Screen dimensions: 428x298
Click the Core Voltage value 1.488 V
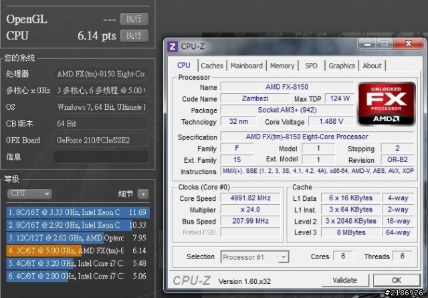[x=331, y=121]
